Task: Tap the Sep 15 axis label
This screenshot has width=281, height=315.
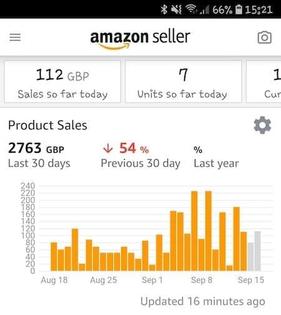Action: click(x=251, y=280)
